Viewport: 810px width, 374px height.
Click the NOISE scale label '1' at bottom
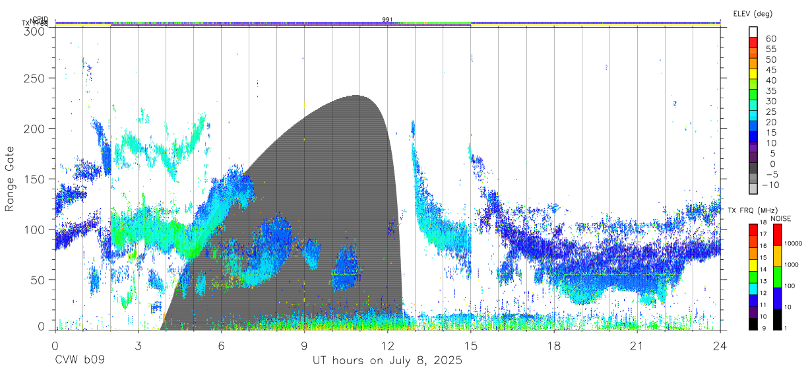[x=786, y=328]
